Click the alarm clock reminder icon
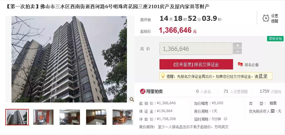The image size is (285, 135). tap(266, 18)
